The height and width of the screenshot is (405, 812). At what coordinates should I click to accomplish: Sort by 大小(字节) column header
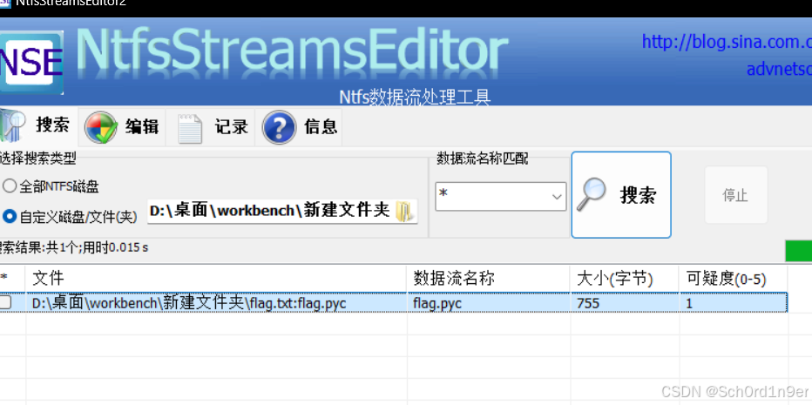(x=625, y=279)
